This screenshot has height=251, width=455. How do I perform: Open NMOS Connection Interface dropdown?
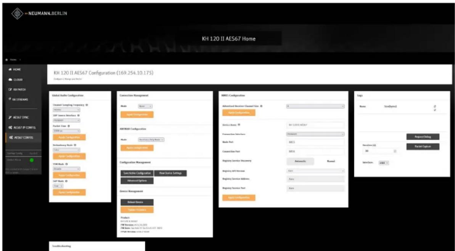tap(315, 134)
